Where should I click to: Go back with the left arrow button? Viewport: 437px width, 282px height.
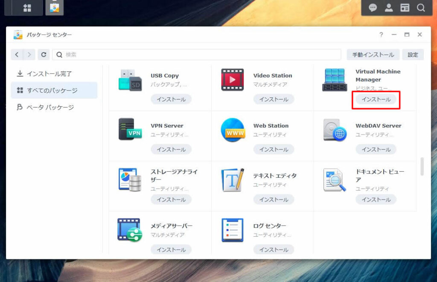click(17, 54)
